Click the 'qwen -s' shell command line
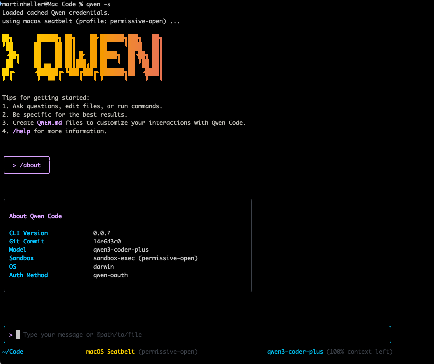Screen dimensions: 434x364 coord(56,4)
